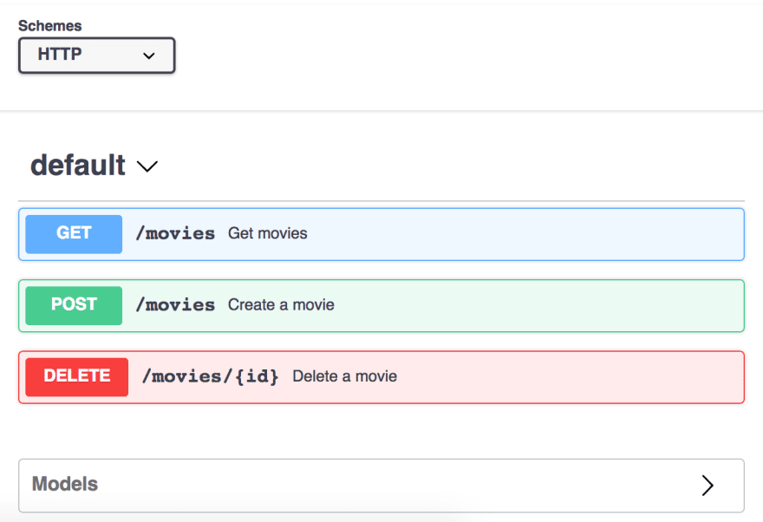Click the green POST method badge
This screenshot has width=763, height=522.
pyautogui.click(x=74, y=305)
